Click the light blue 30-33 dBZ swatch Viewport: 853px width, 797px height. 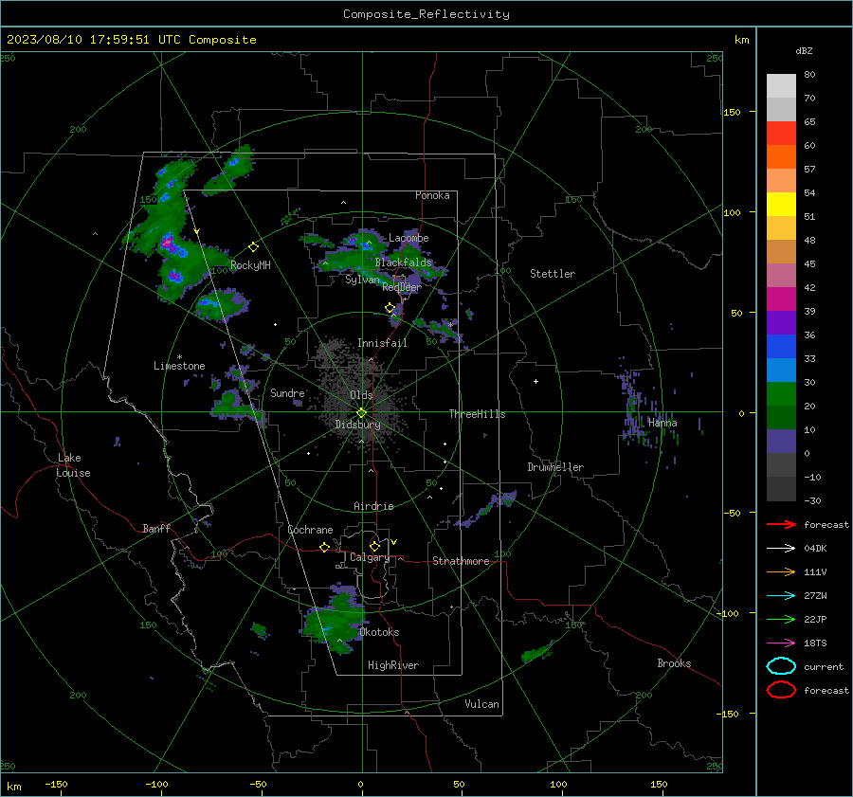(781, 371)
